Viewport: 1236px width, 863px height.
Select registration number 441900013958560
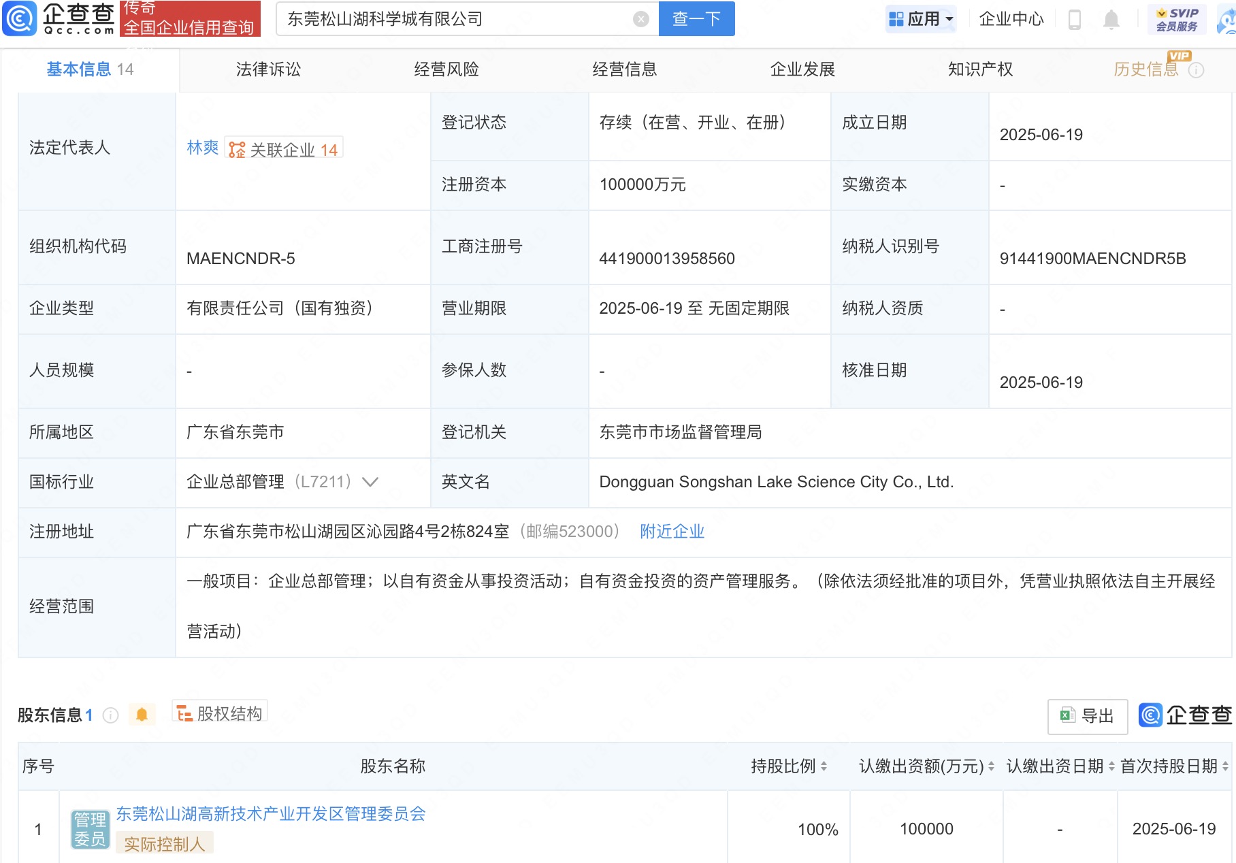tap(667, 259)
